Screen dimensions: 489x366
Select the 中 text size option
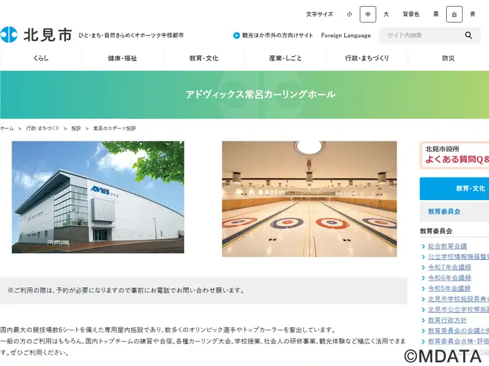368,14
